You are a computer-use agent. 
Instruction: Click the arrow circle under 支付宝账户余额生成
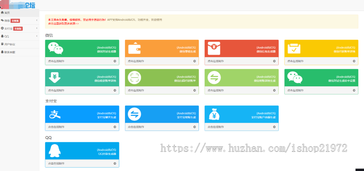[274, 127]
